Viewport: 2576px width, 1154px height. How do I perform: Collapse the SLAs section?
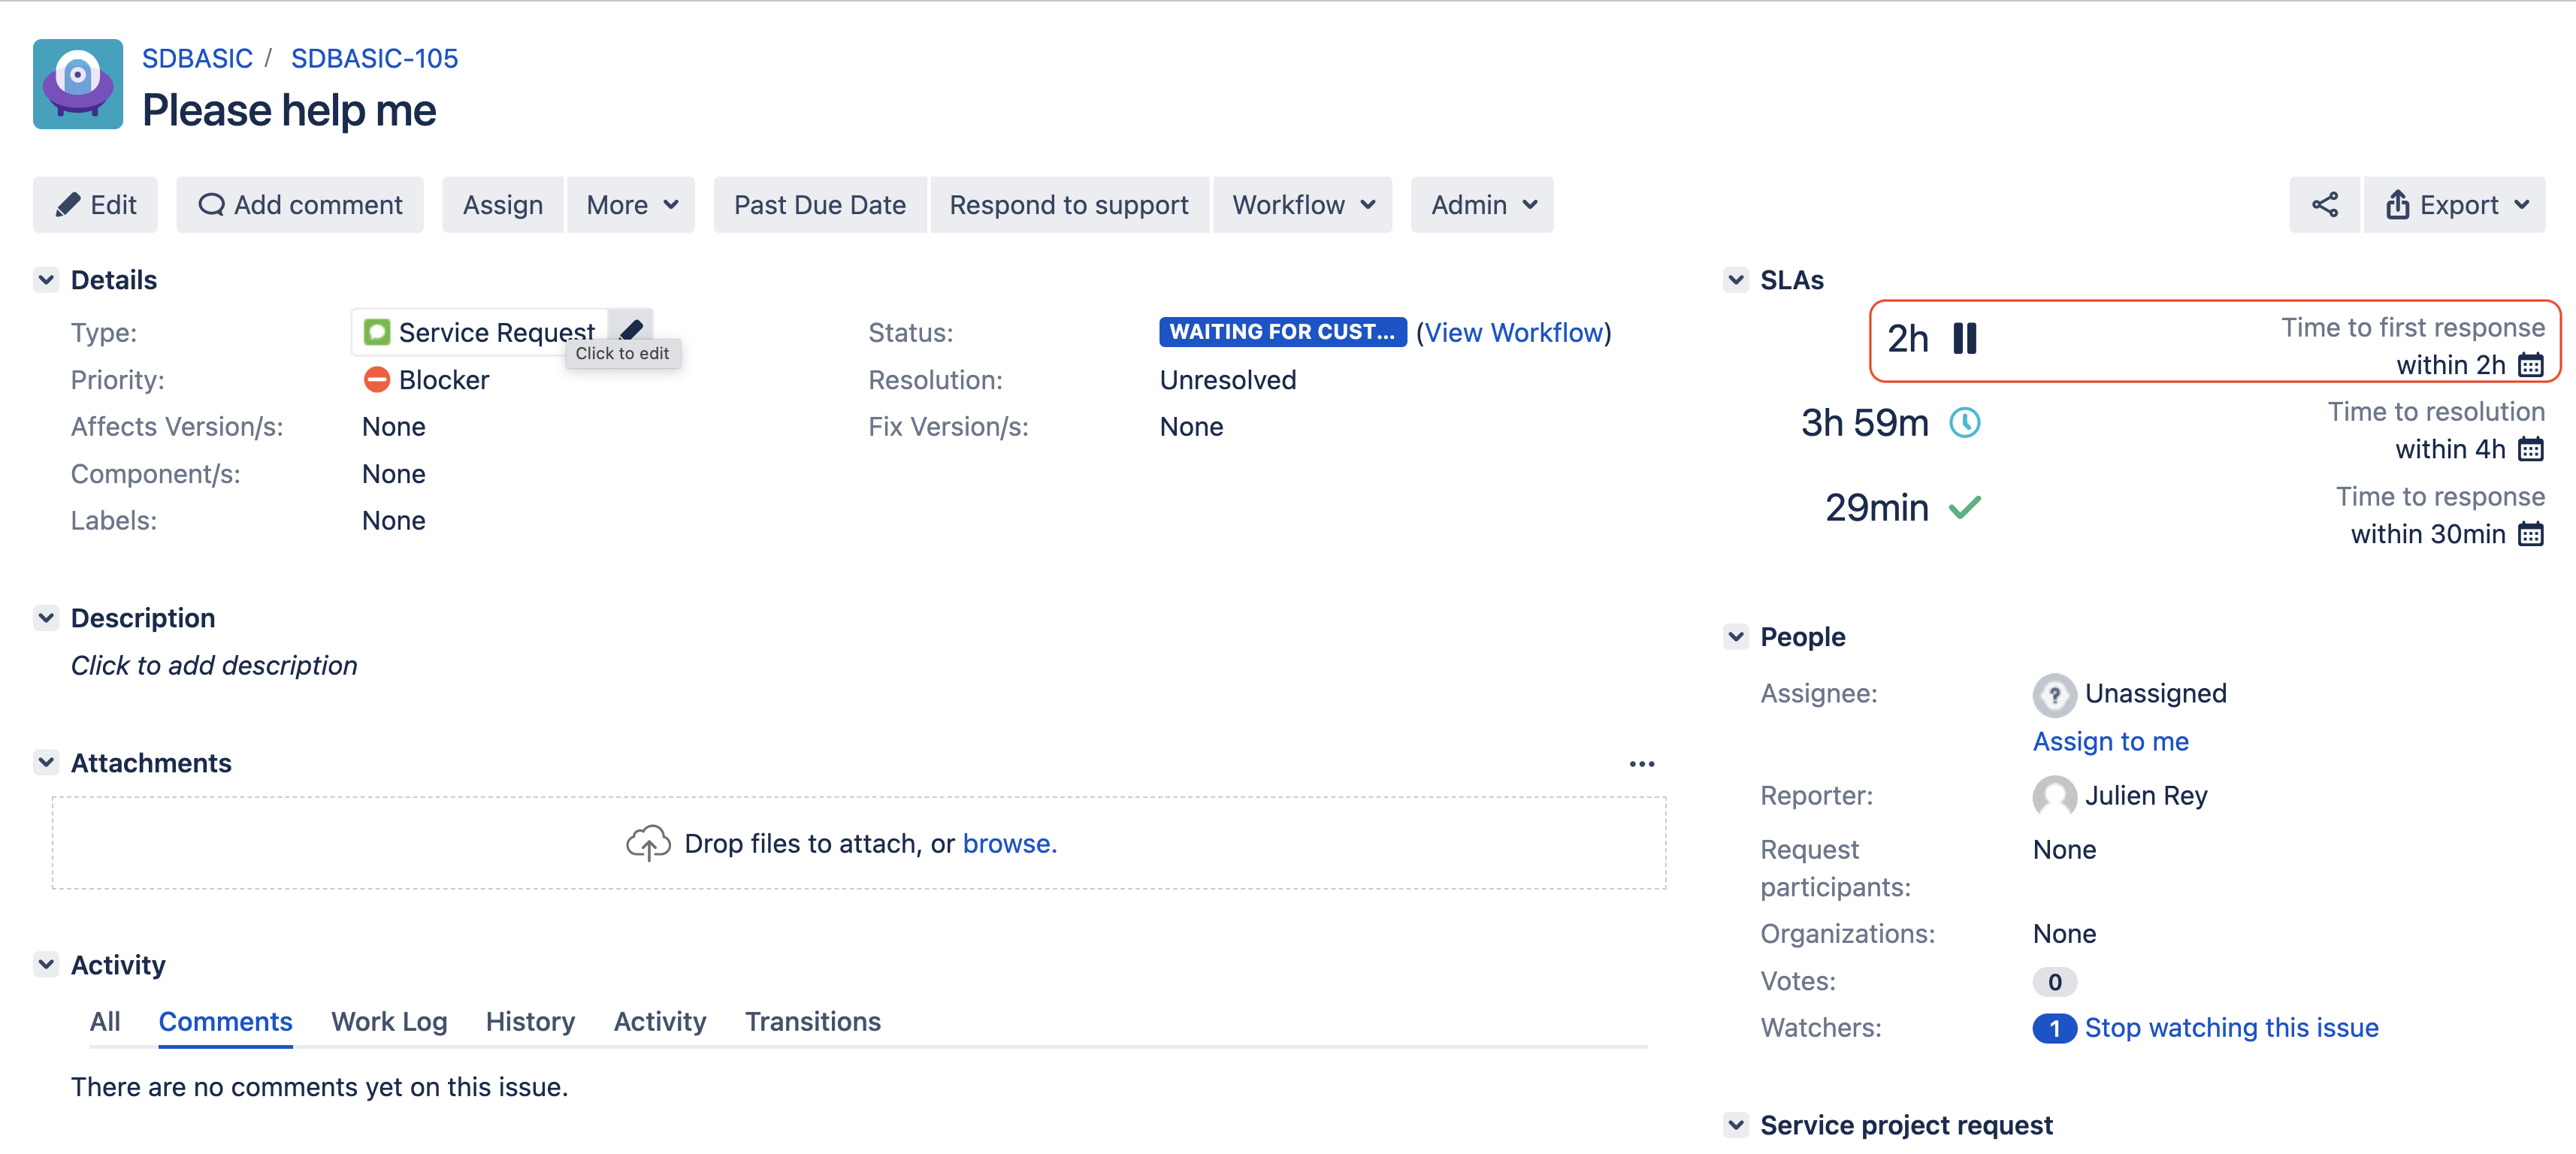(x=1736, y=280)
